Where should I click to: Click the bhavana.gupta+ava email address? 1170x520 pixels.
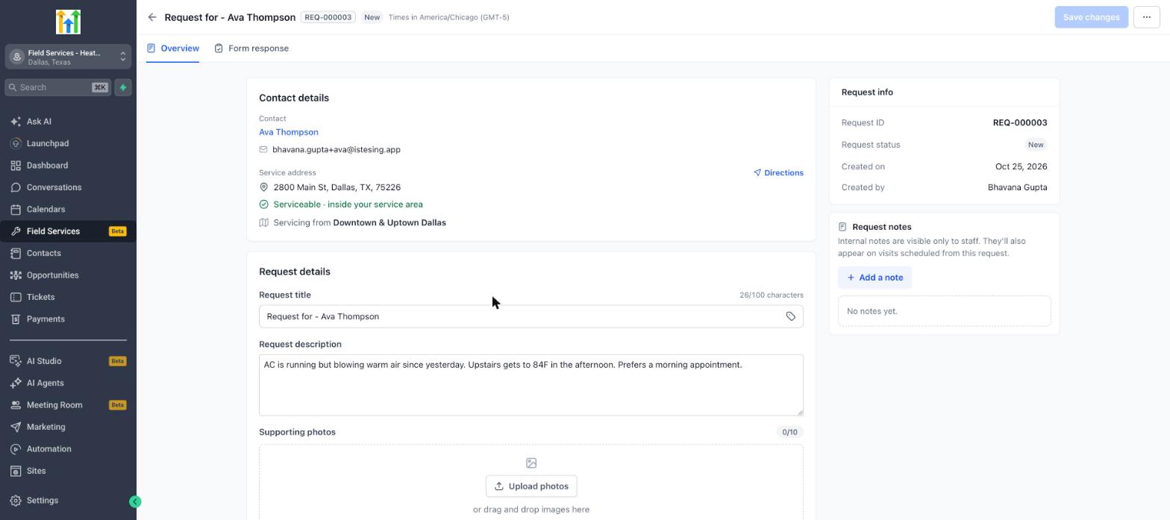[337, 149]
